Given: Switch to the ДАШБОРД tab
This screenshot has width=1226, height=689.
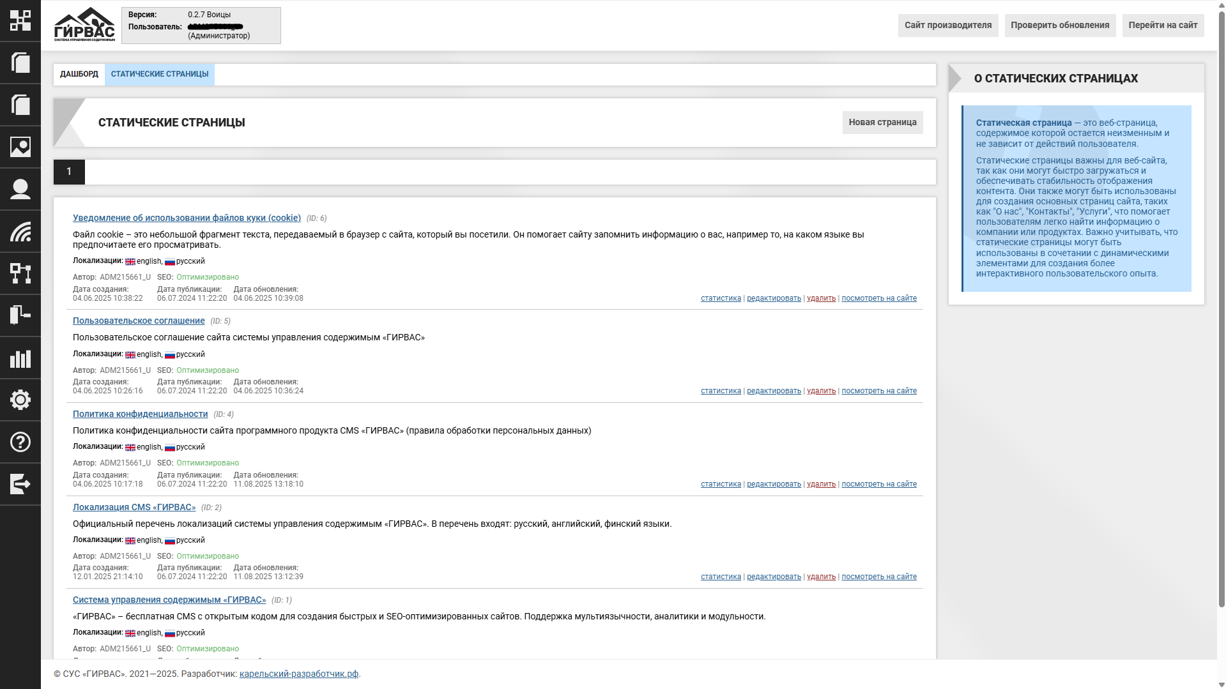Looking at the screenshot, I should click(x=79, y=74).
